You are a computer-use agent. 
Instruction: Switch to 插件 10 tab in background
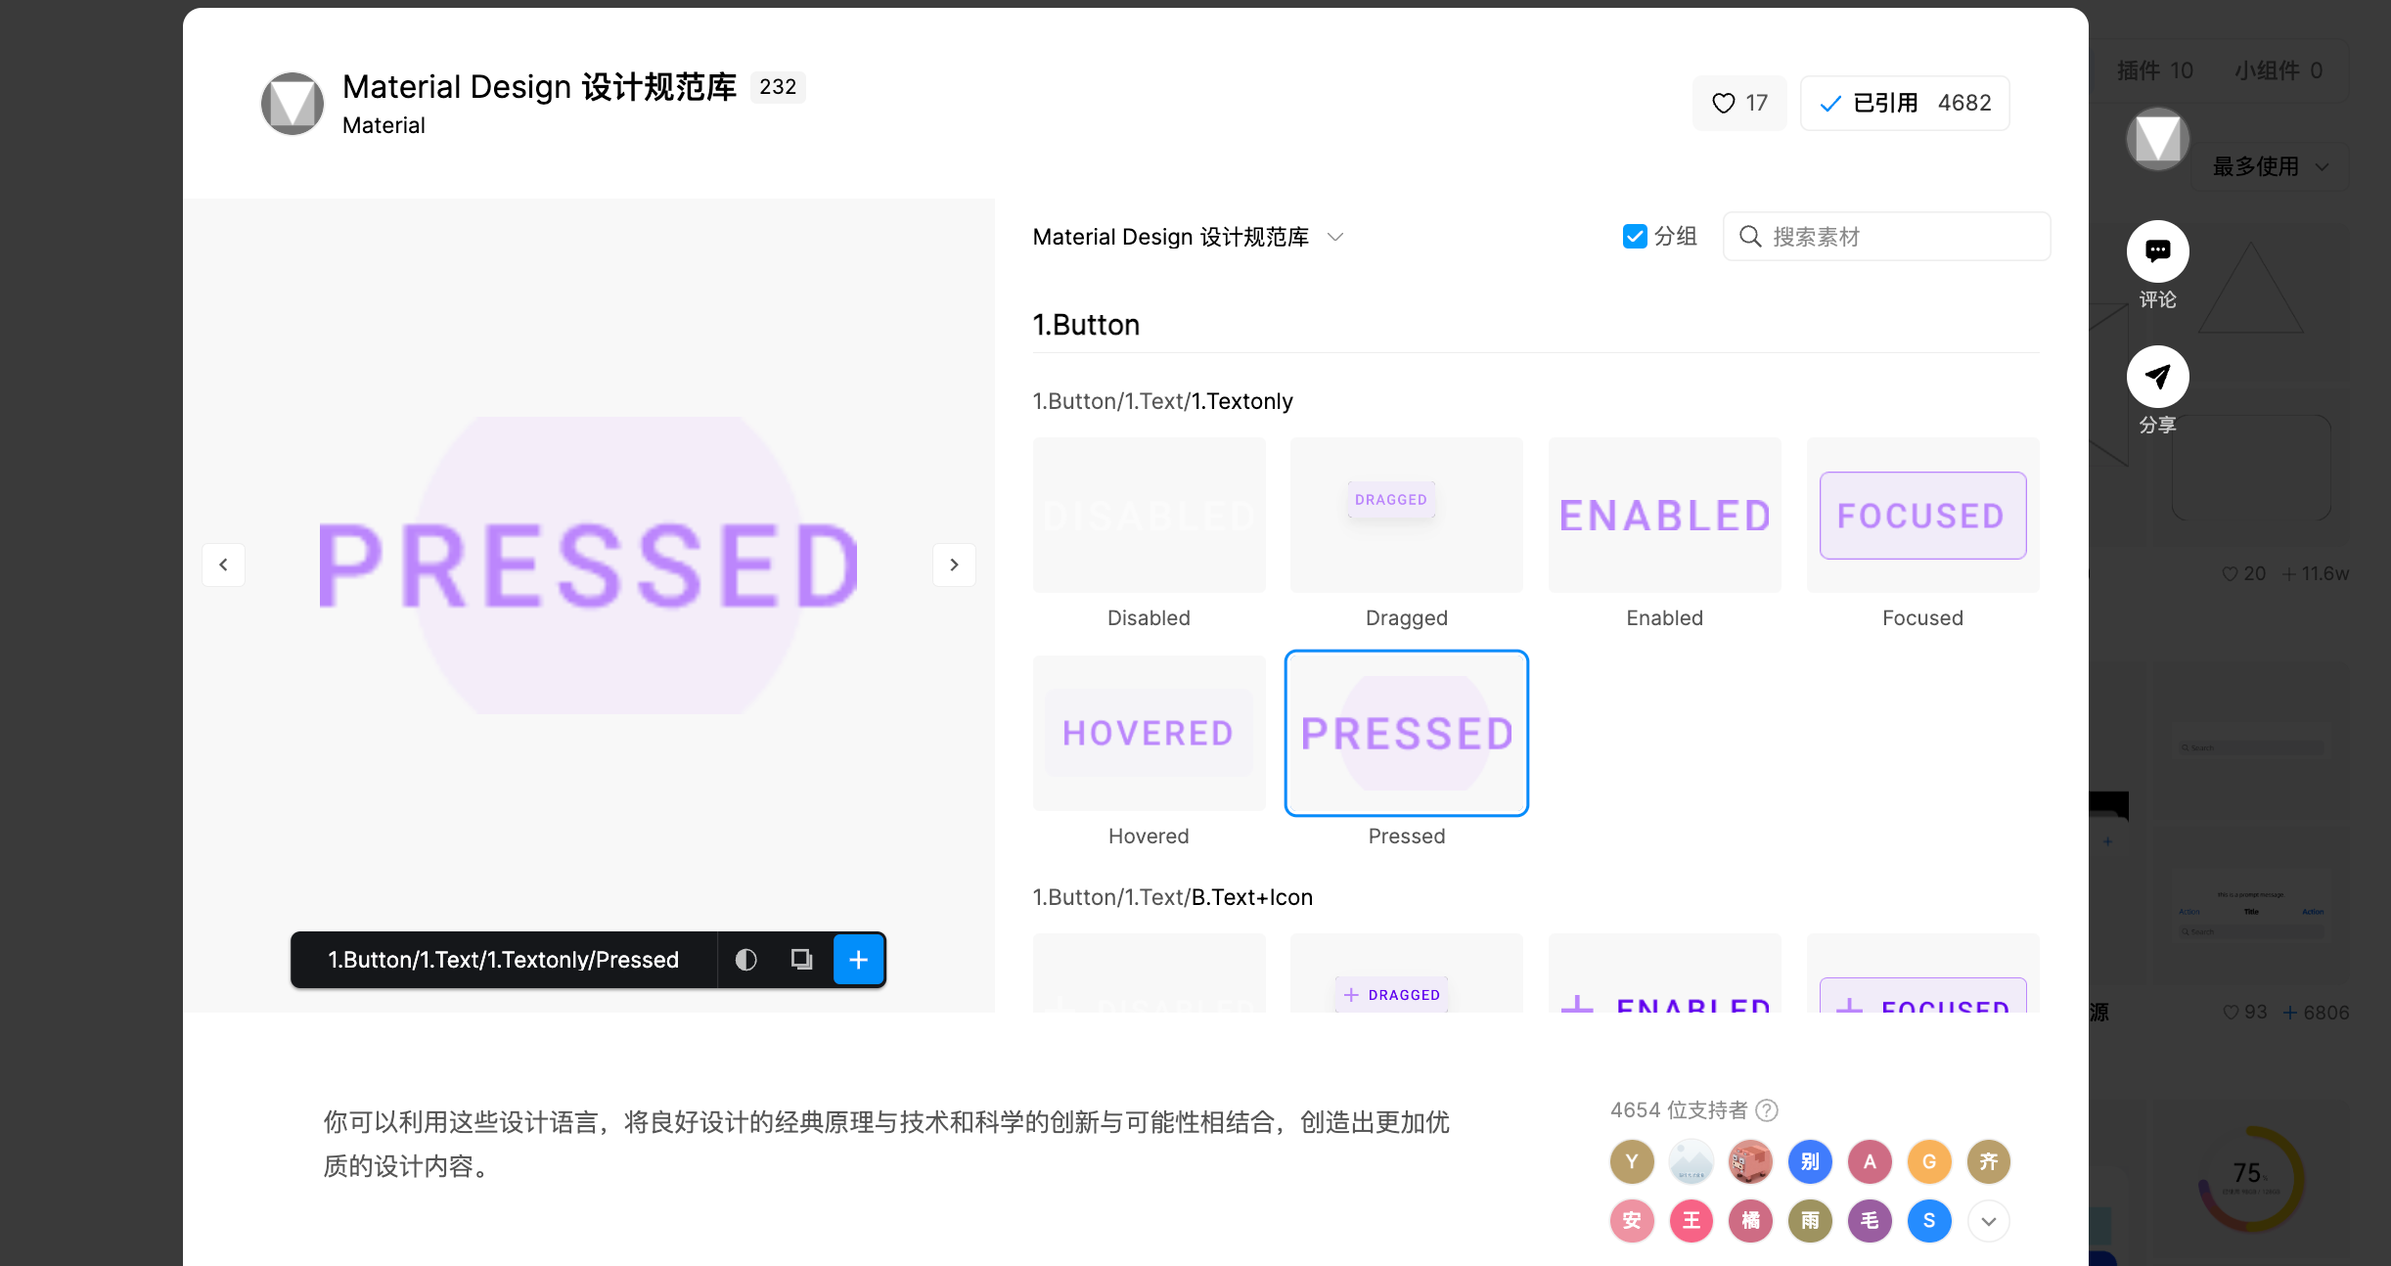[x=2155, y=70]
